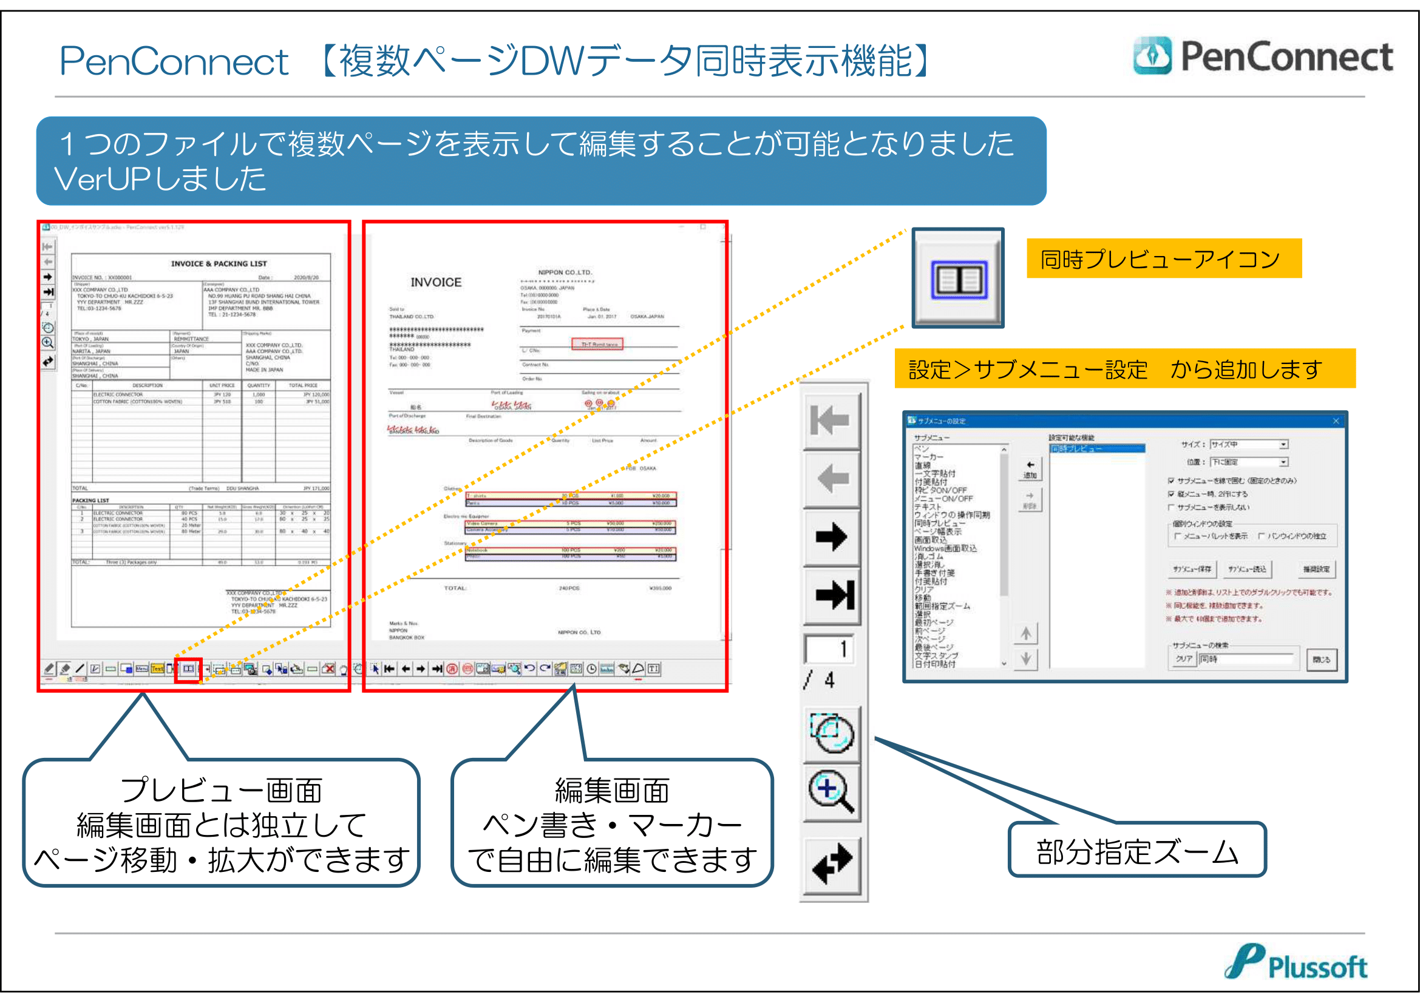Select 消しゴム in the サブメニュー list
The width and height of the screenshot is (1420, 1003).
[929, 557]
